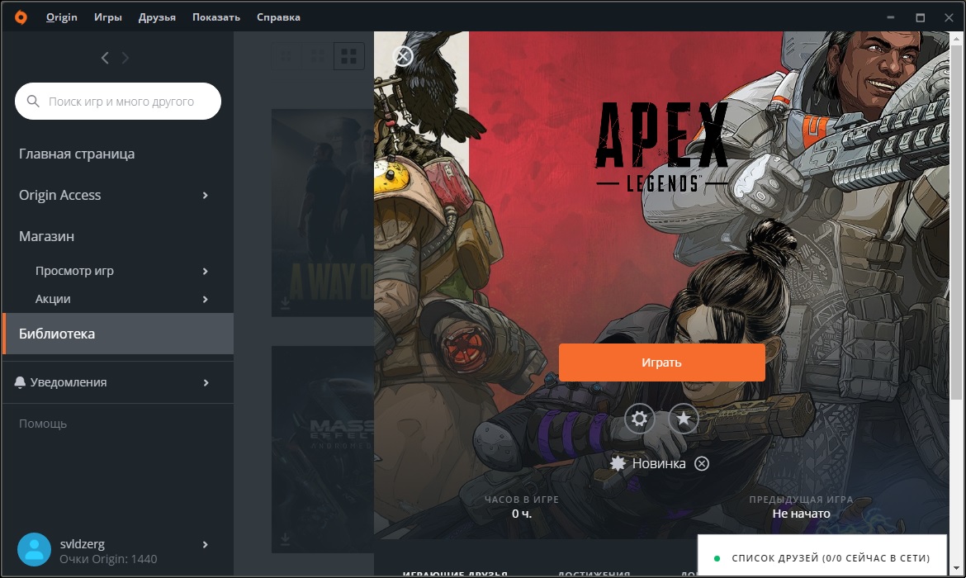
Task: Expand the Origin Access submenu chevron
Action: 205,196
